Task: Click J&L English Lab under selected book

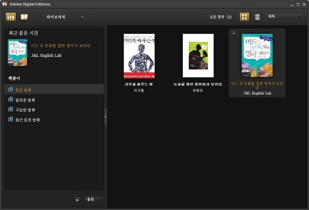Action: pyautogui.click(x=257, y=93)
